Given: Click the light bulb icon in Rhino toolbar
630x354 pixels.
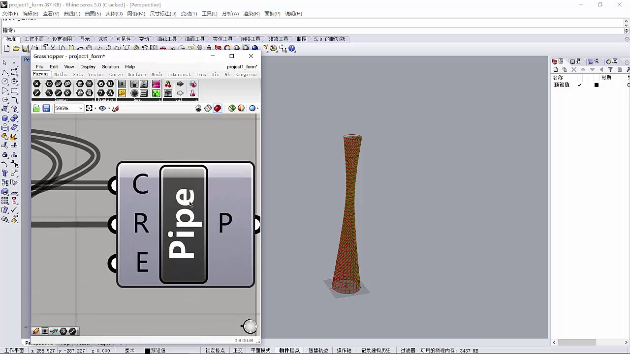Looking at the screenshot, I should [x=200, y=48].
